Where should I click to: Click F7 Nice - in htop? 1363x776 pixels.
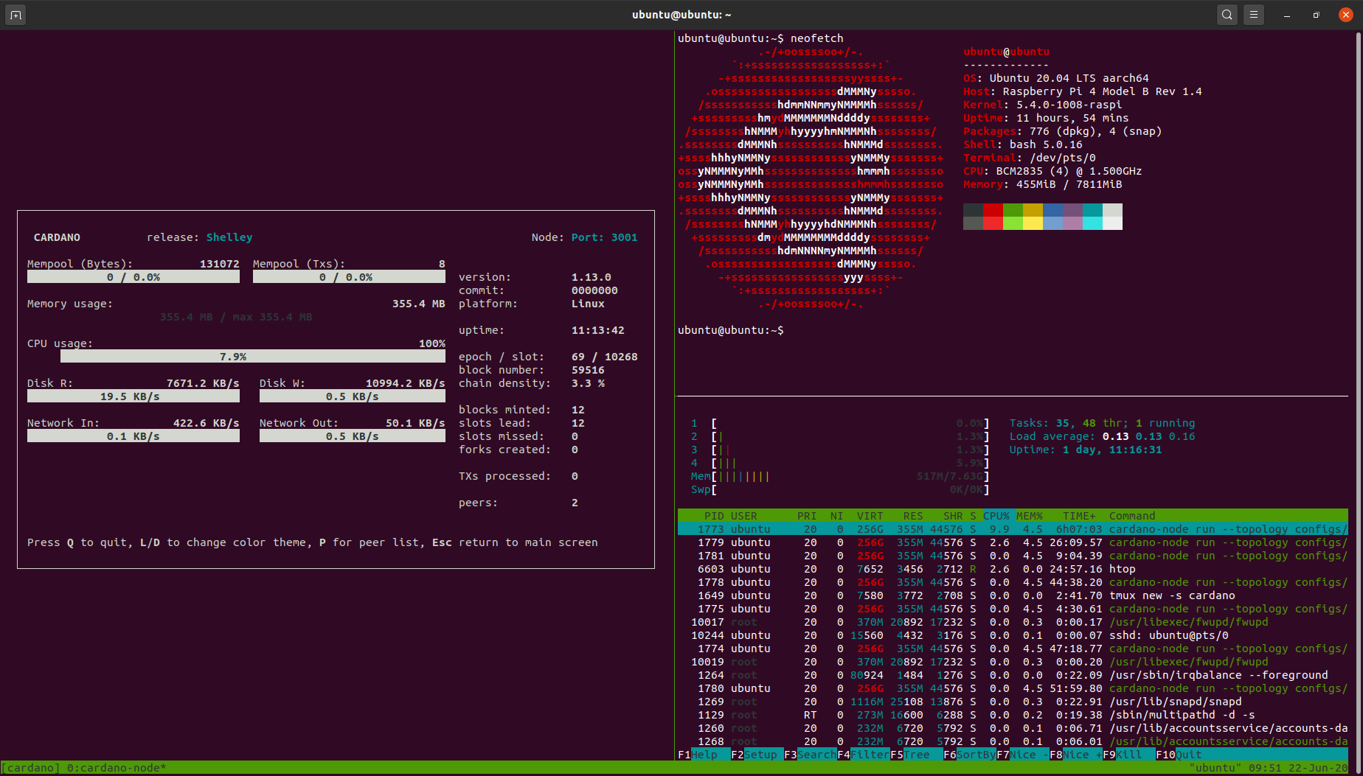click(x=1022, y=755)
